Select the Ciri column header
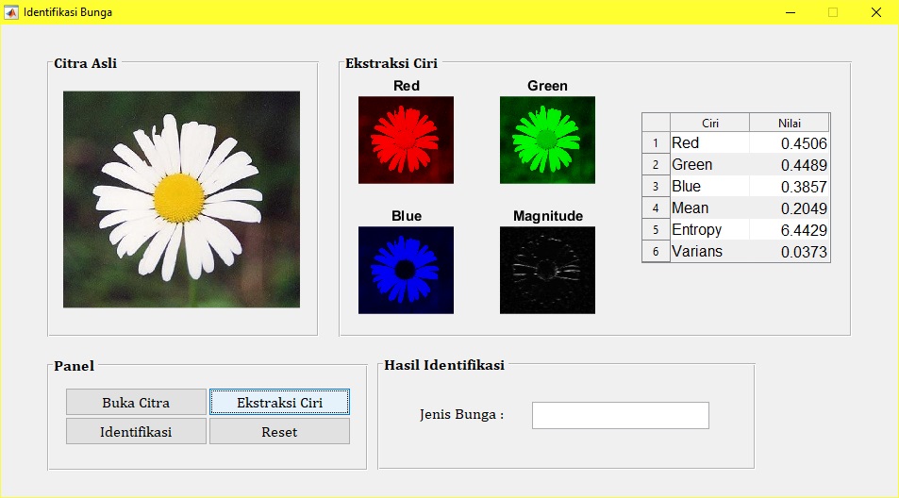Screen dimensions: 899x498 coord(709,123)
